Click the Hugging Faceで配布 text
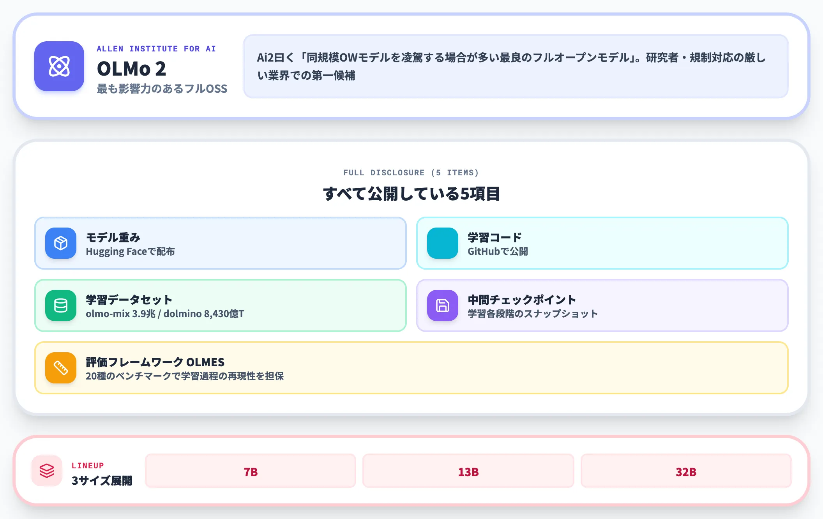 pyautogui.click(x=130, y=252)
